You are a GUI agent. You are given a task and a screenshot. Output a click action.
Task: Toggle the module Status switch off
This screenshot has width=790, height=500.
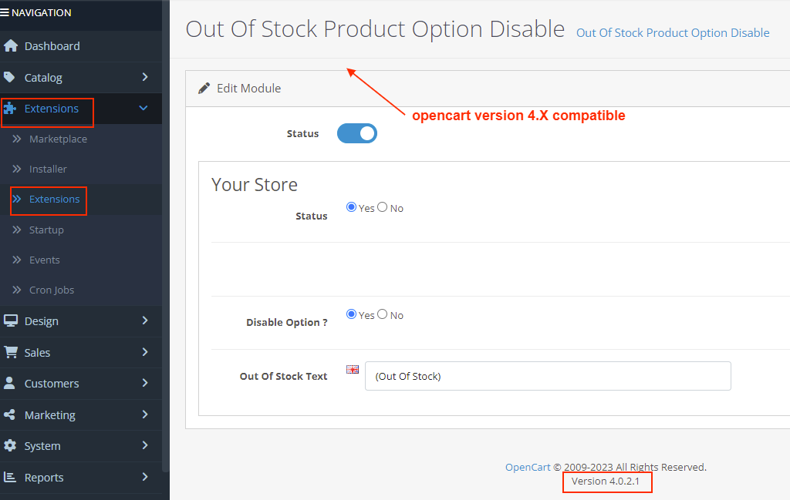pos(357,133)
